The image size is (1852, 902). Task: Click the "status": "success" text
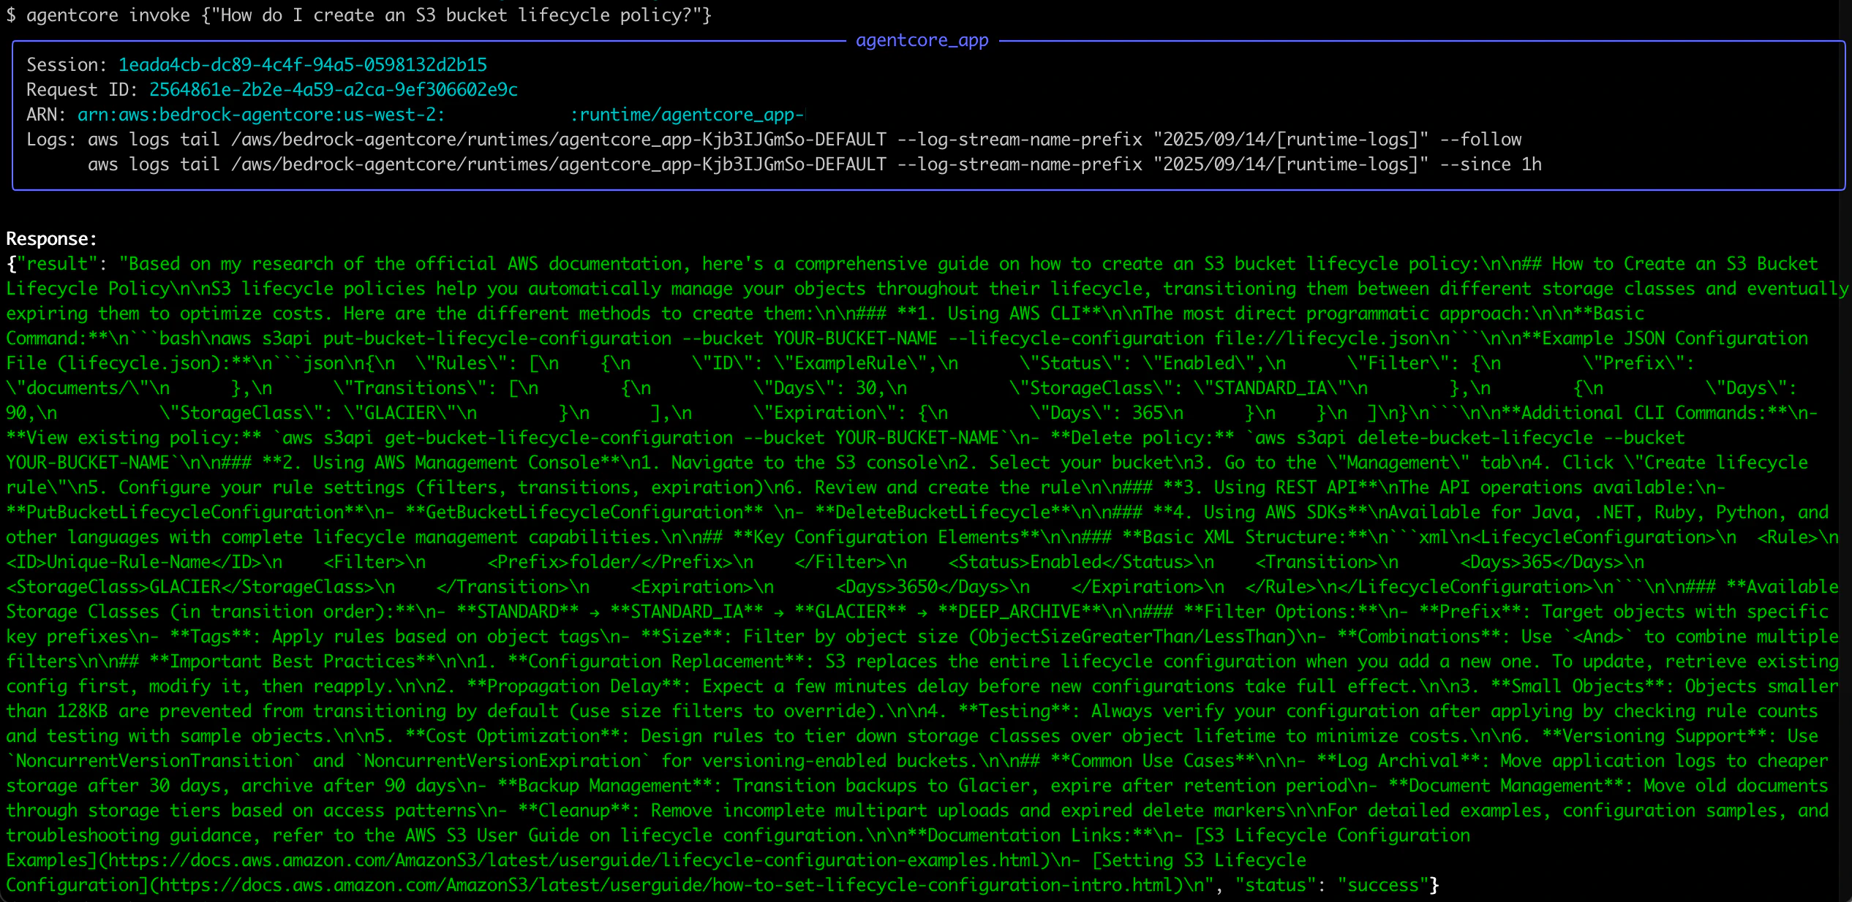point(1332,885)
